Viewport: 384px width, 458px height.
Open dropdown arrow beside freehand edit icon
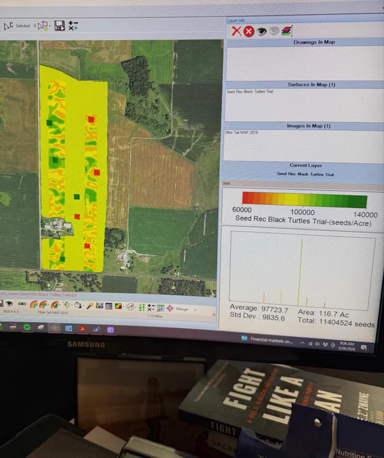coord(135,308)
